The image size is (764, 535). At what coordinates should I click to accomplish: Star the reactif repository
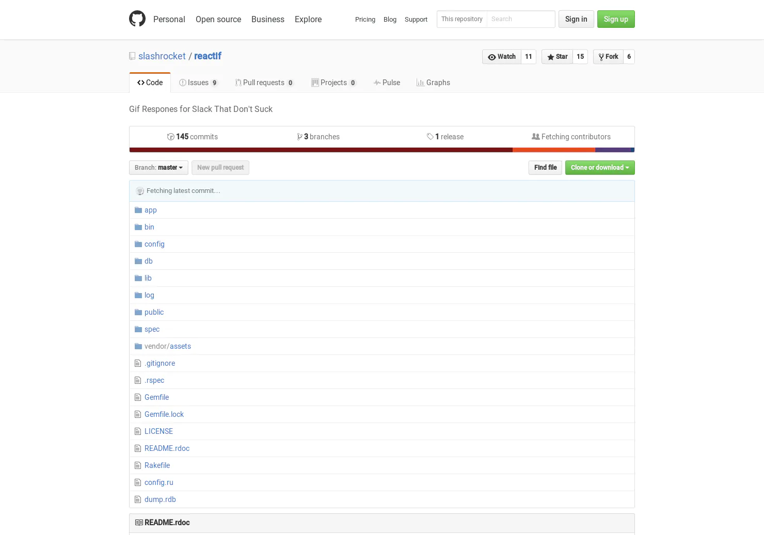558,57
